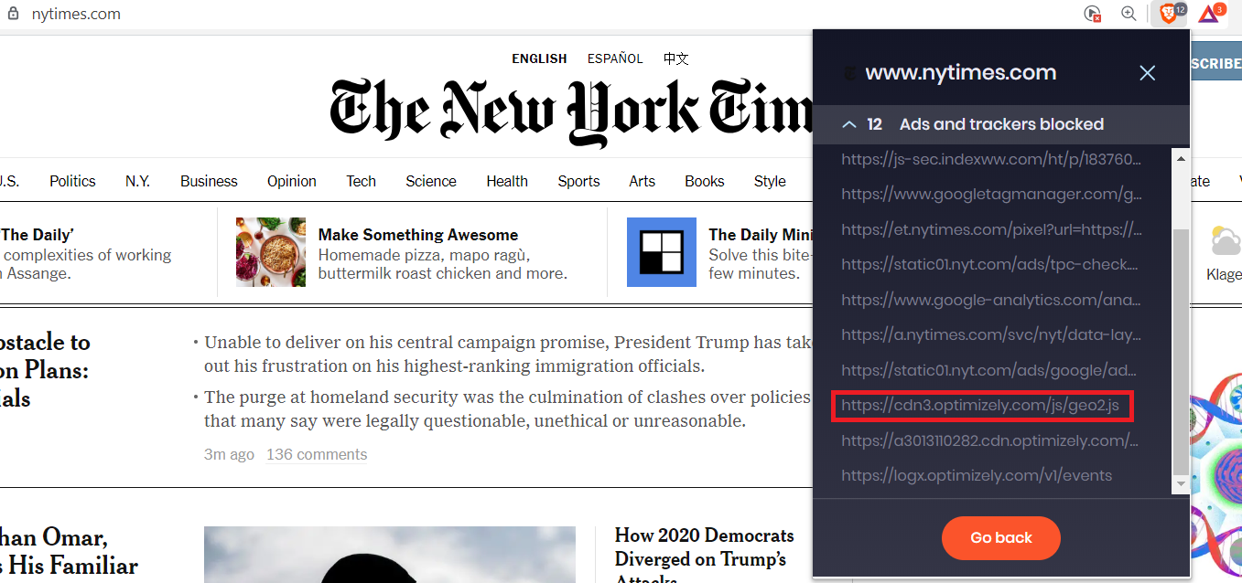Switch language to ESPAÑOL

point(615,58)
